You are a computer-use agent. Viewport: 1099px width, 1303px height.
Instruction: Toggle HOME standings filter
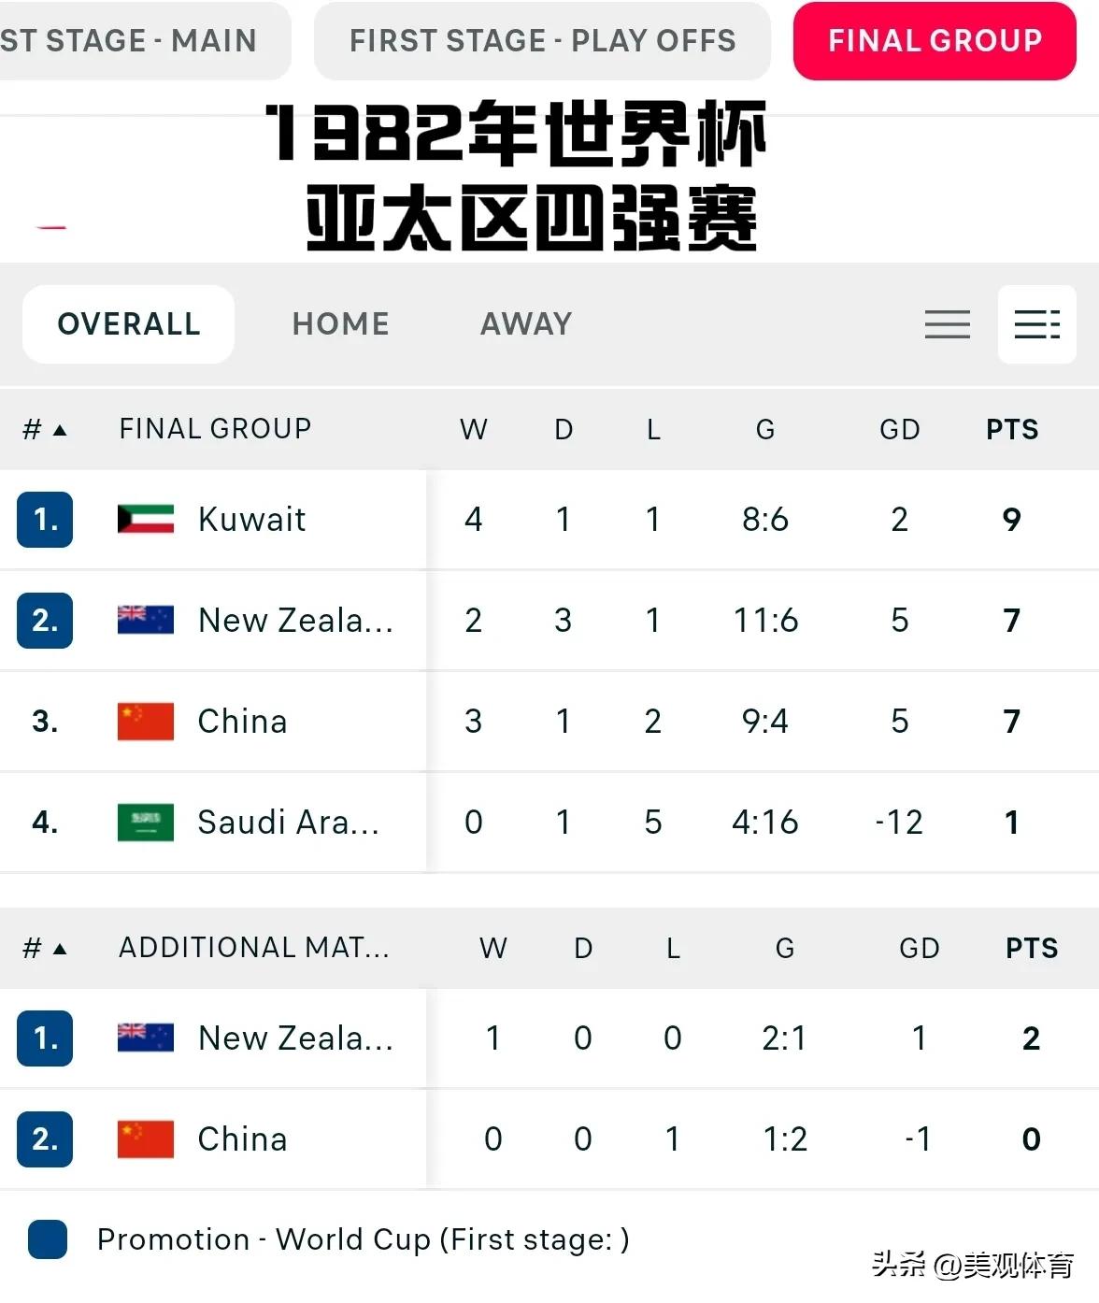(341, 324)
